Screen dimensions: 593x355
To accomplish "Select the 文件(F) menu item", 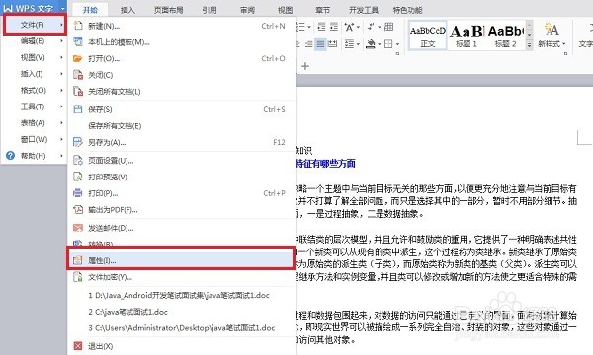I will pyautogui.click(x=35, y=25).
